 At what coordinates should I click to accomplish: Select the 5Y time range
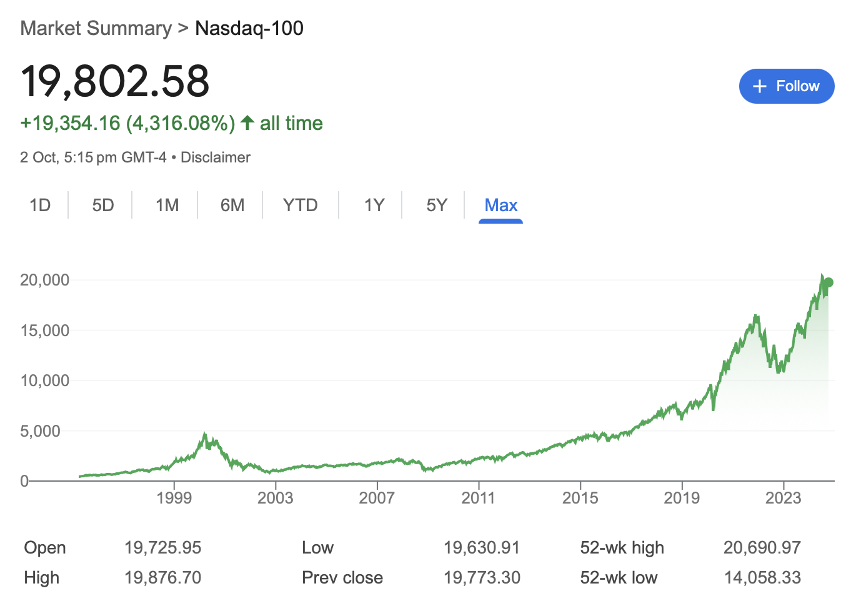[437, 205]
